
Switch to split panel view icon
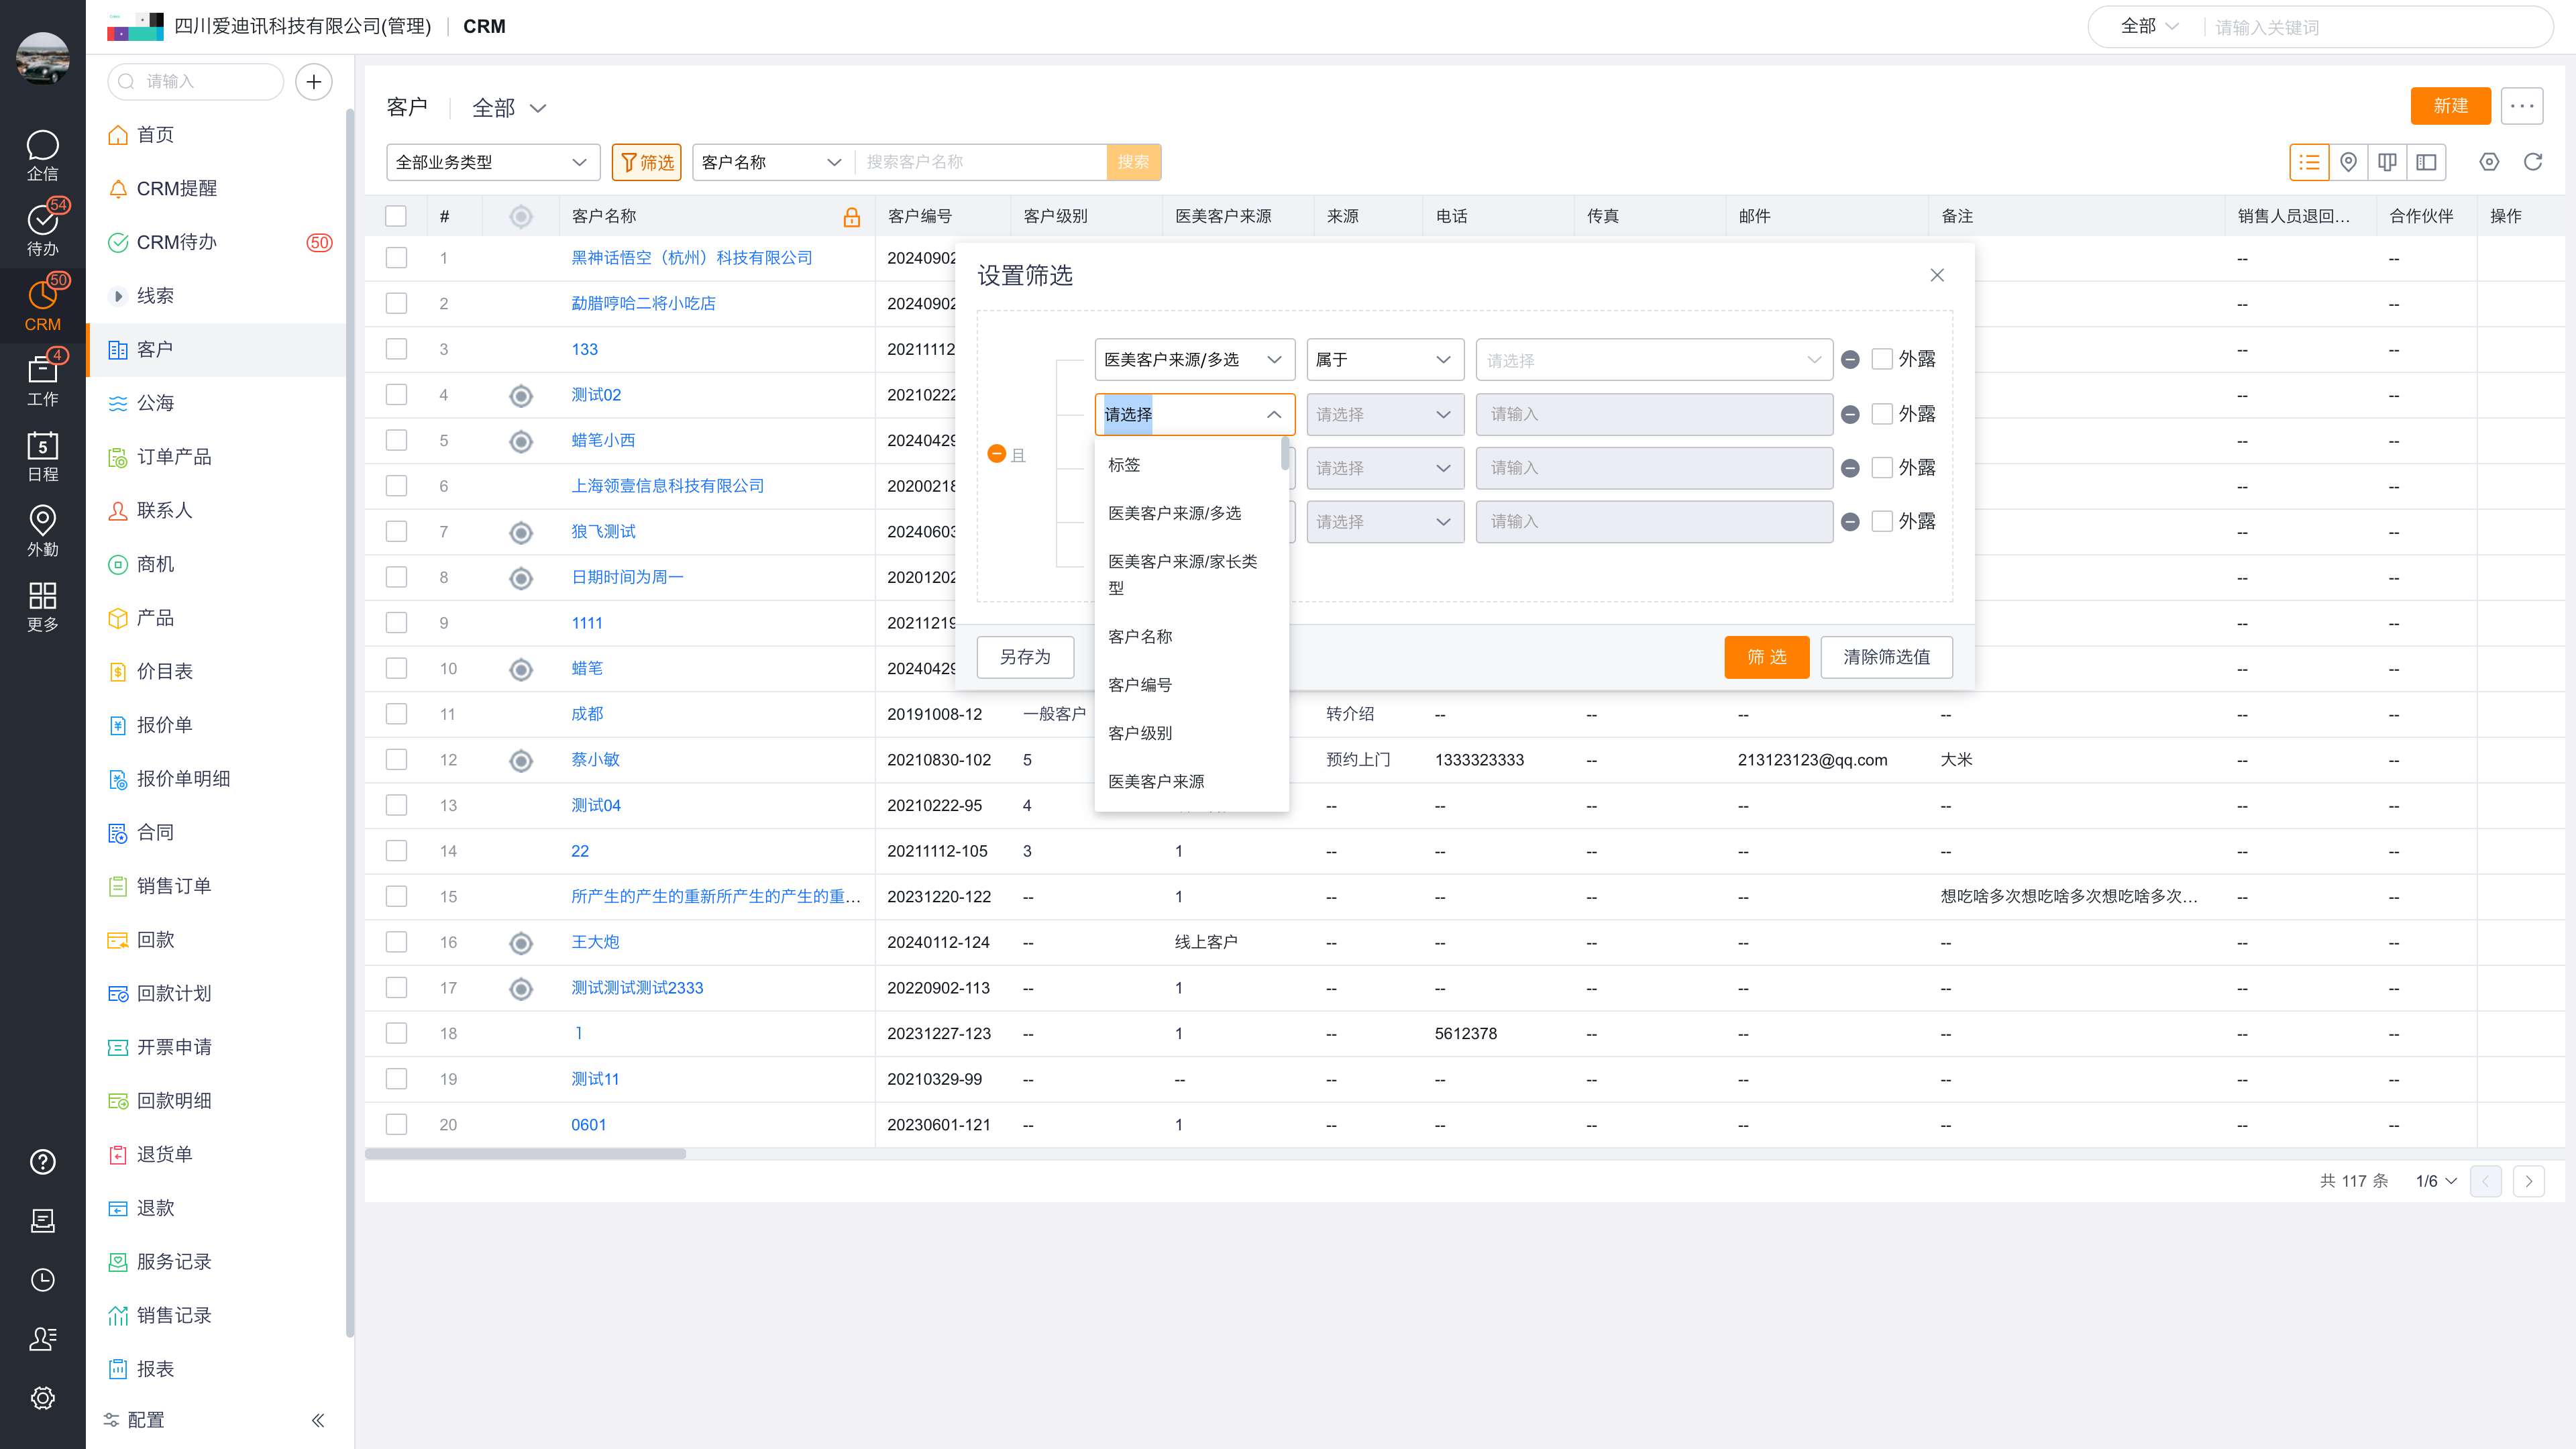point(2426,162)
